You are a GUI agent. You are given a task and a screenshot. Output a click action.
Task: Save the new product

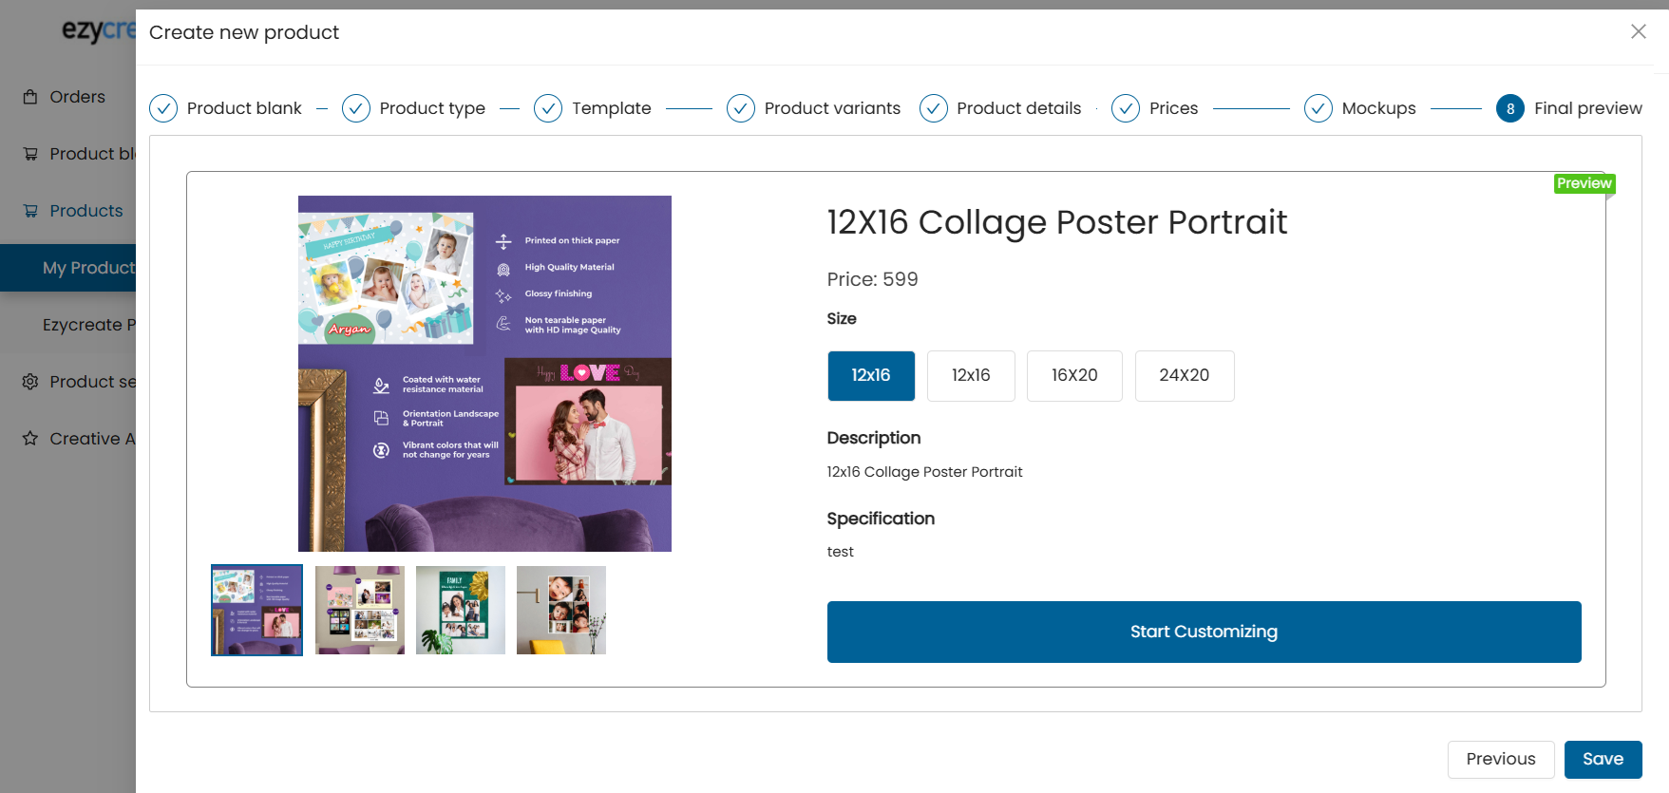1603,759
